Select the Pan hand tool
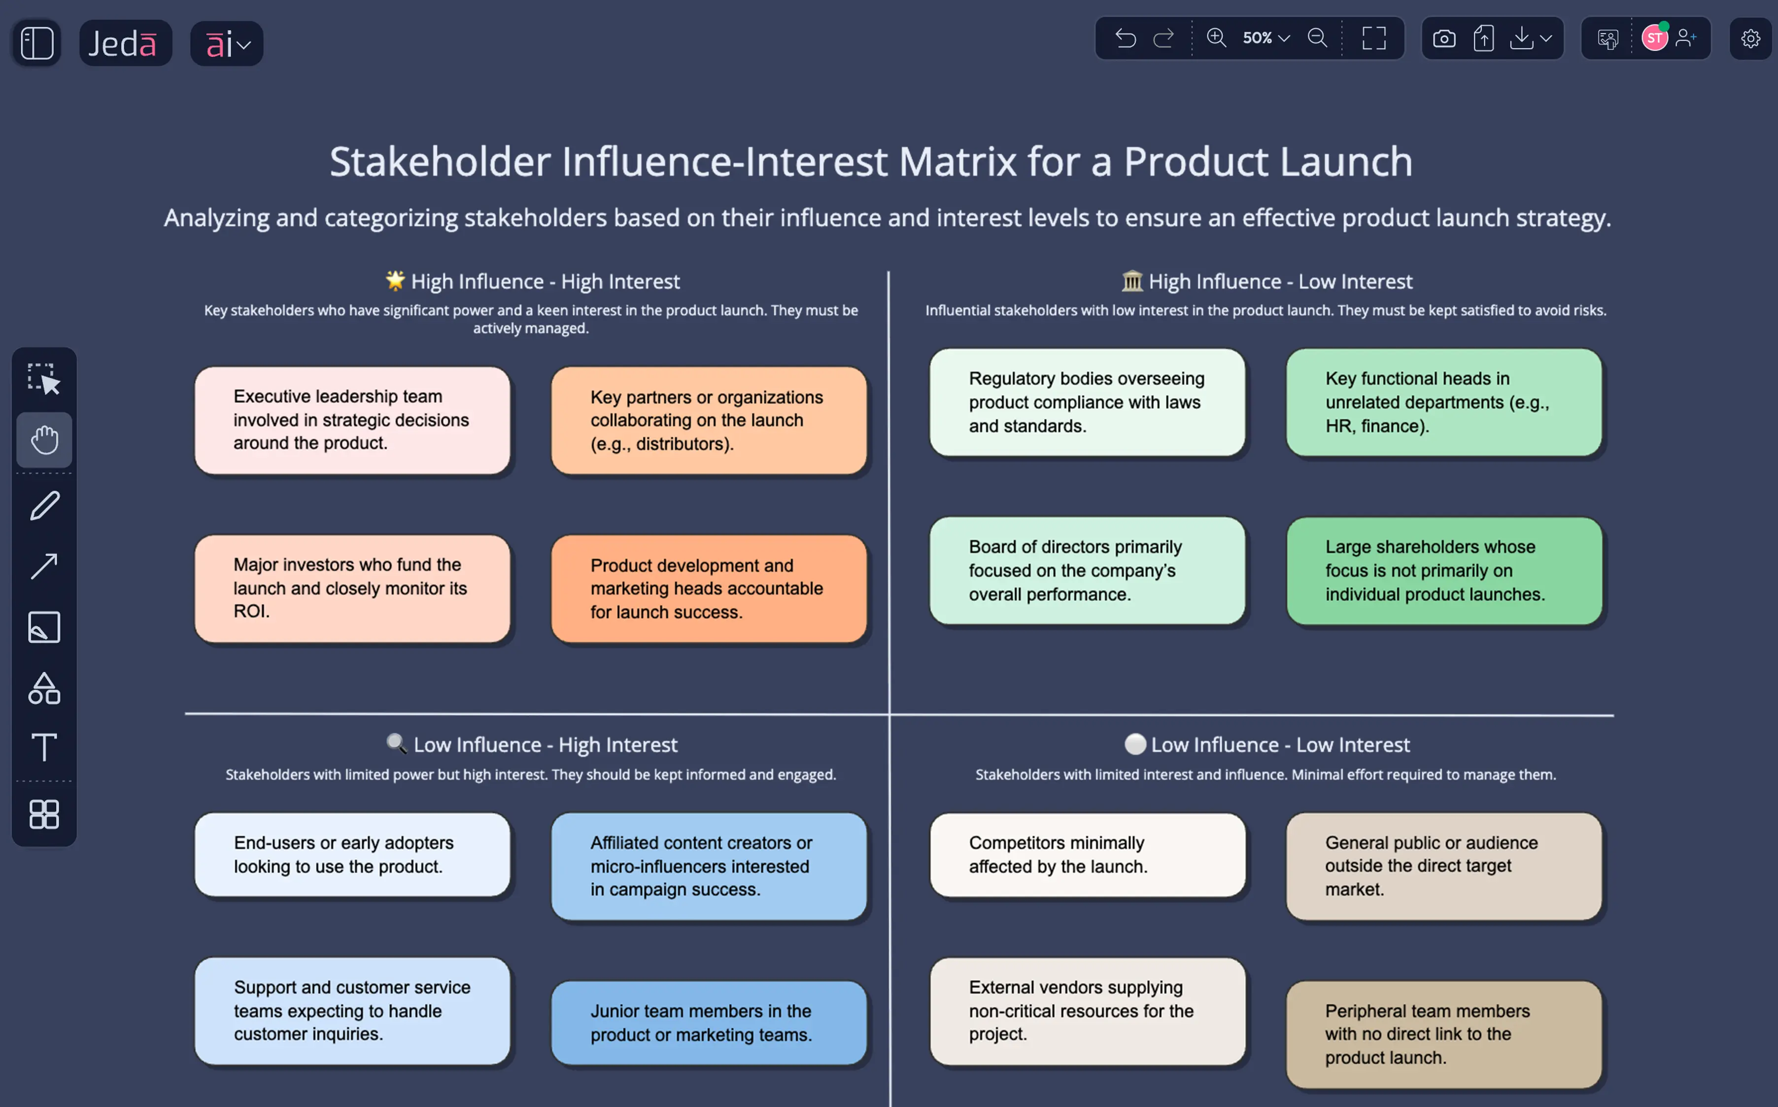The height and width of the screenshot is (1107, 1778). coord(44,440)
